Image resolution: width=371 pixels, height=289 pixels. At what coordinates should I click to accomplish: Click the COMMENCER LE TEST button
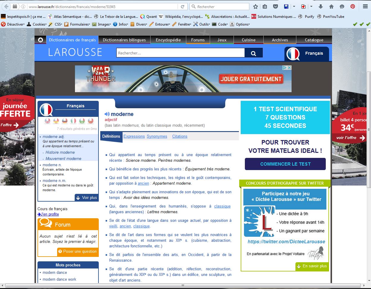click(x=285, y=164)
